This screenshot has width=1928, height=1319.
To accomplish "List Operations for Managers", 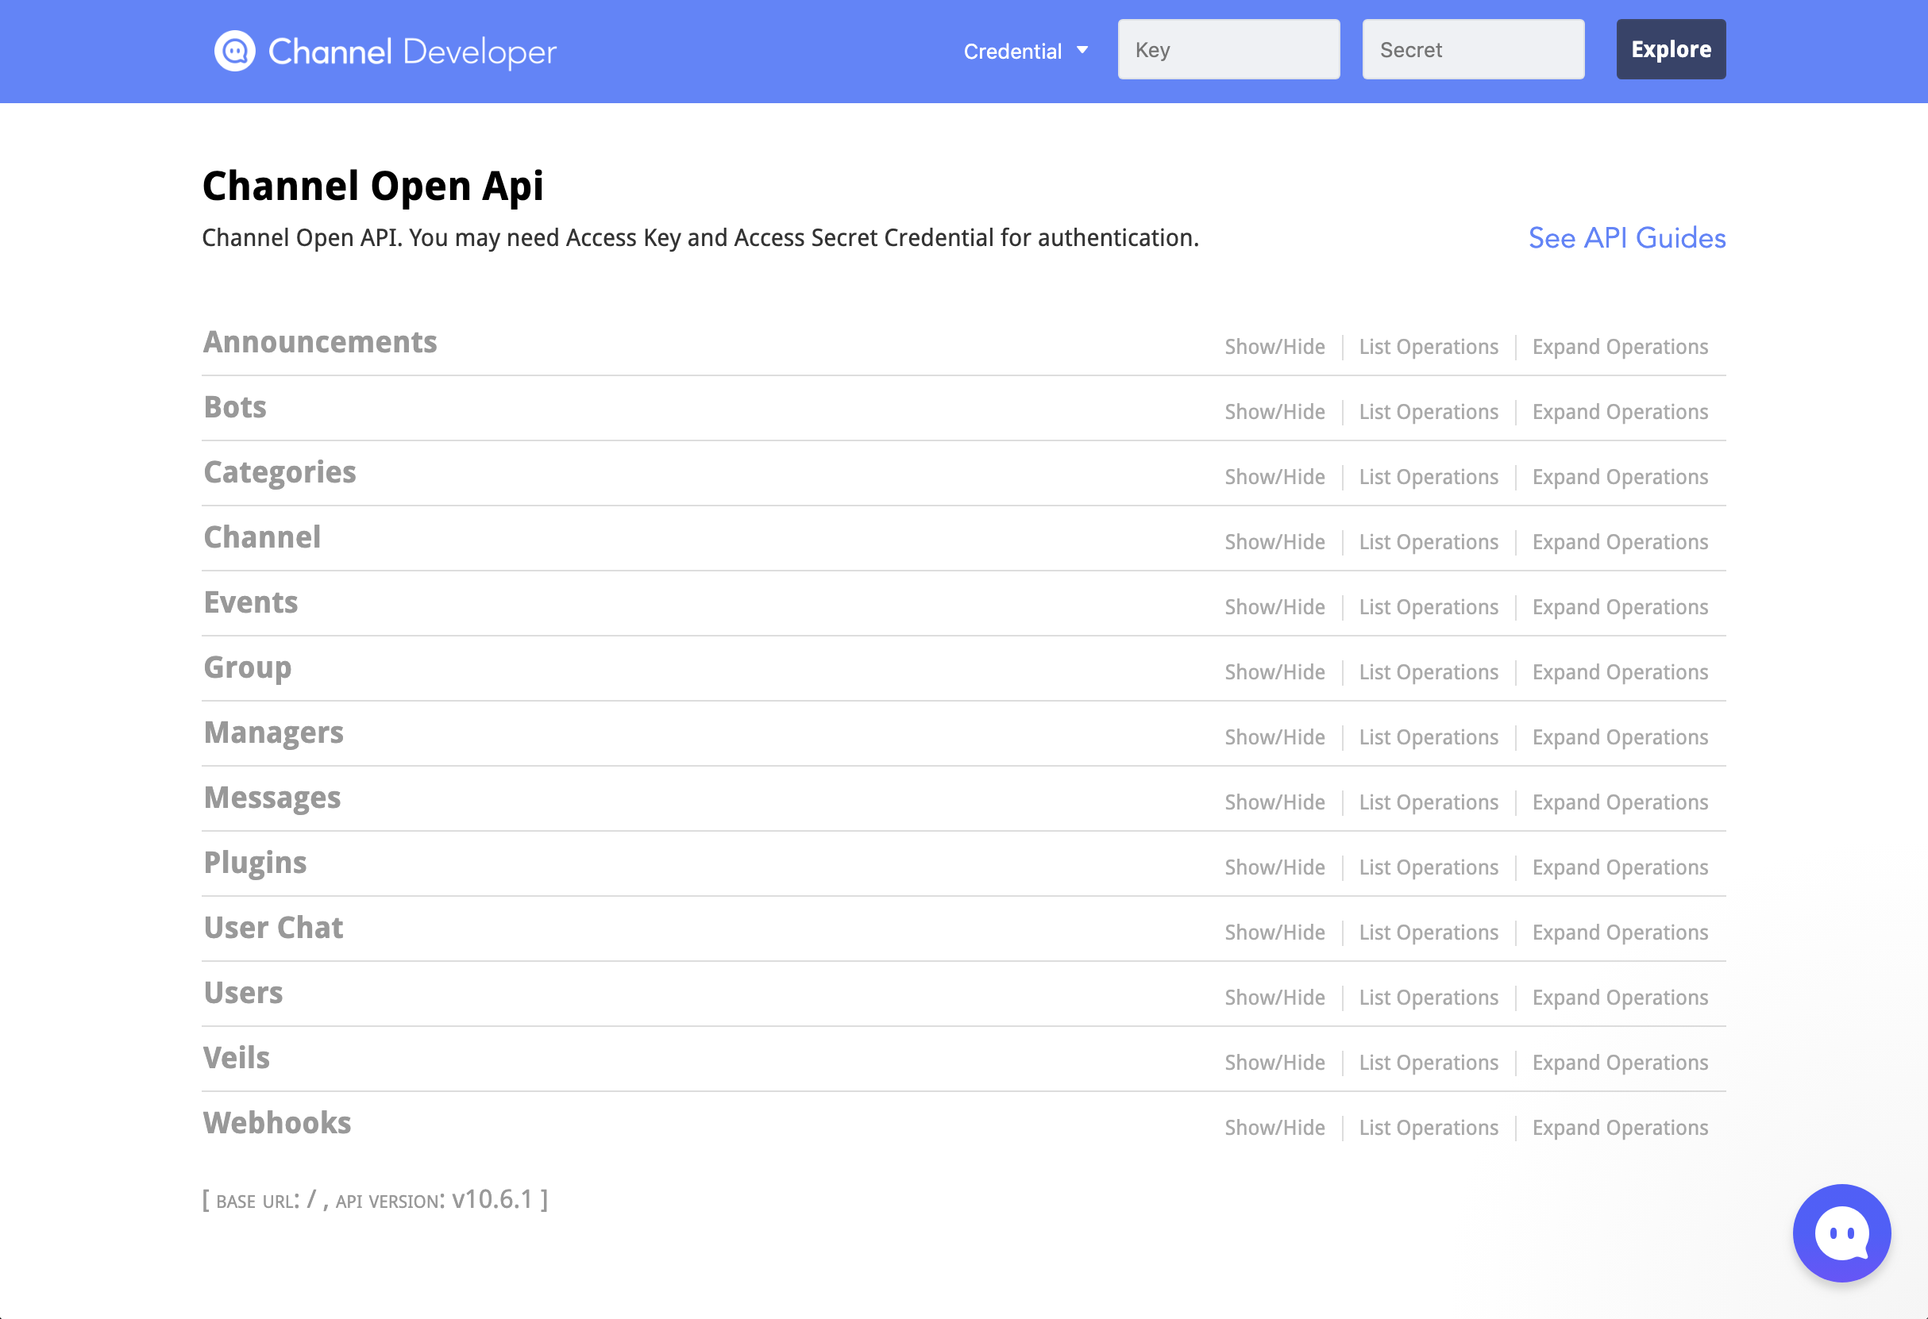I will (x=1428, y=737).
